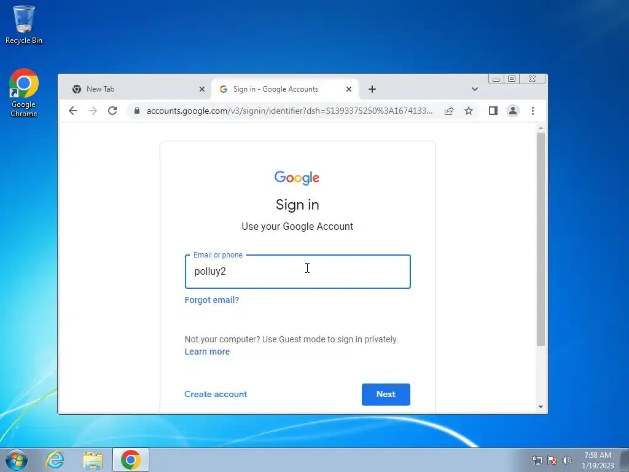Select the Recycle Bin desktop icon

(24, 25)
